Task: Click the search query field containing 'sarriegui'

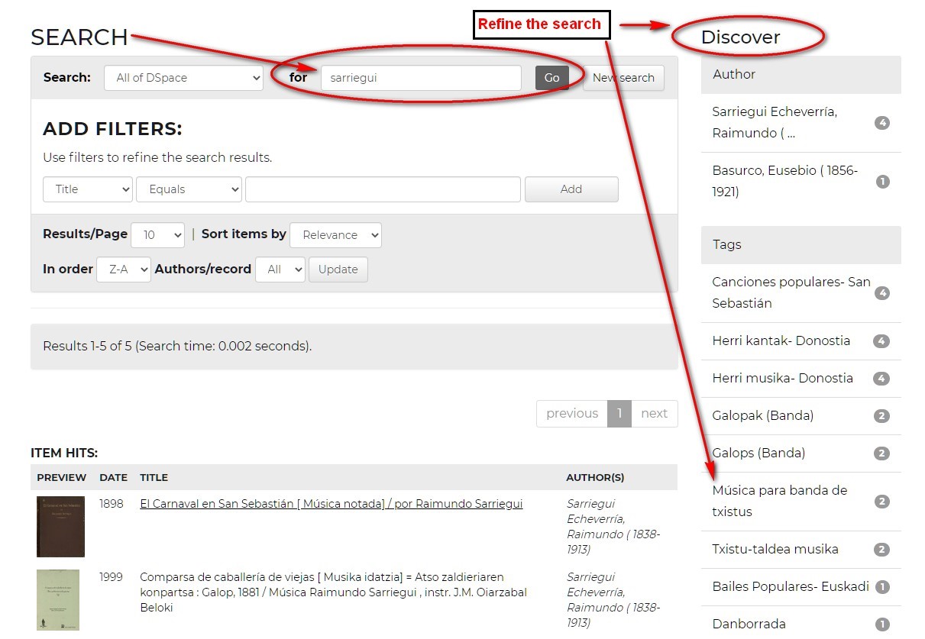Action: click(420, 78)
